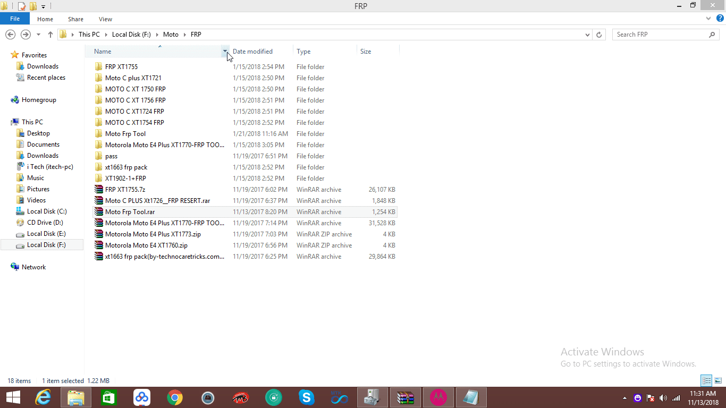Go forward with the Forward arrow

(x=25, y=35)
